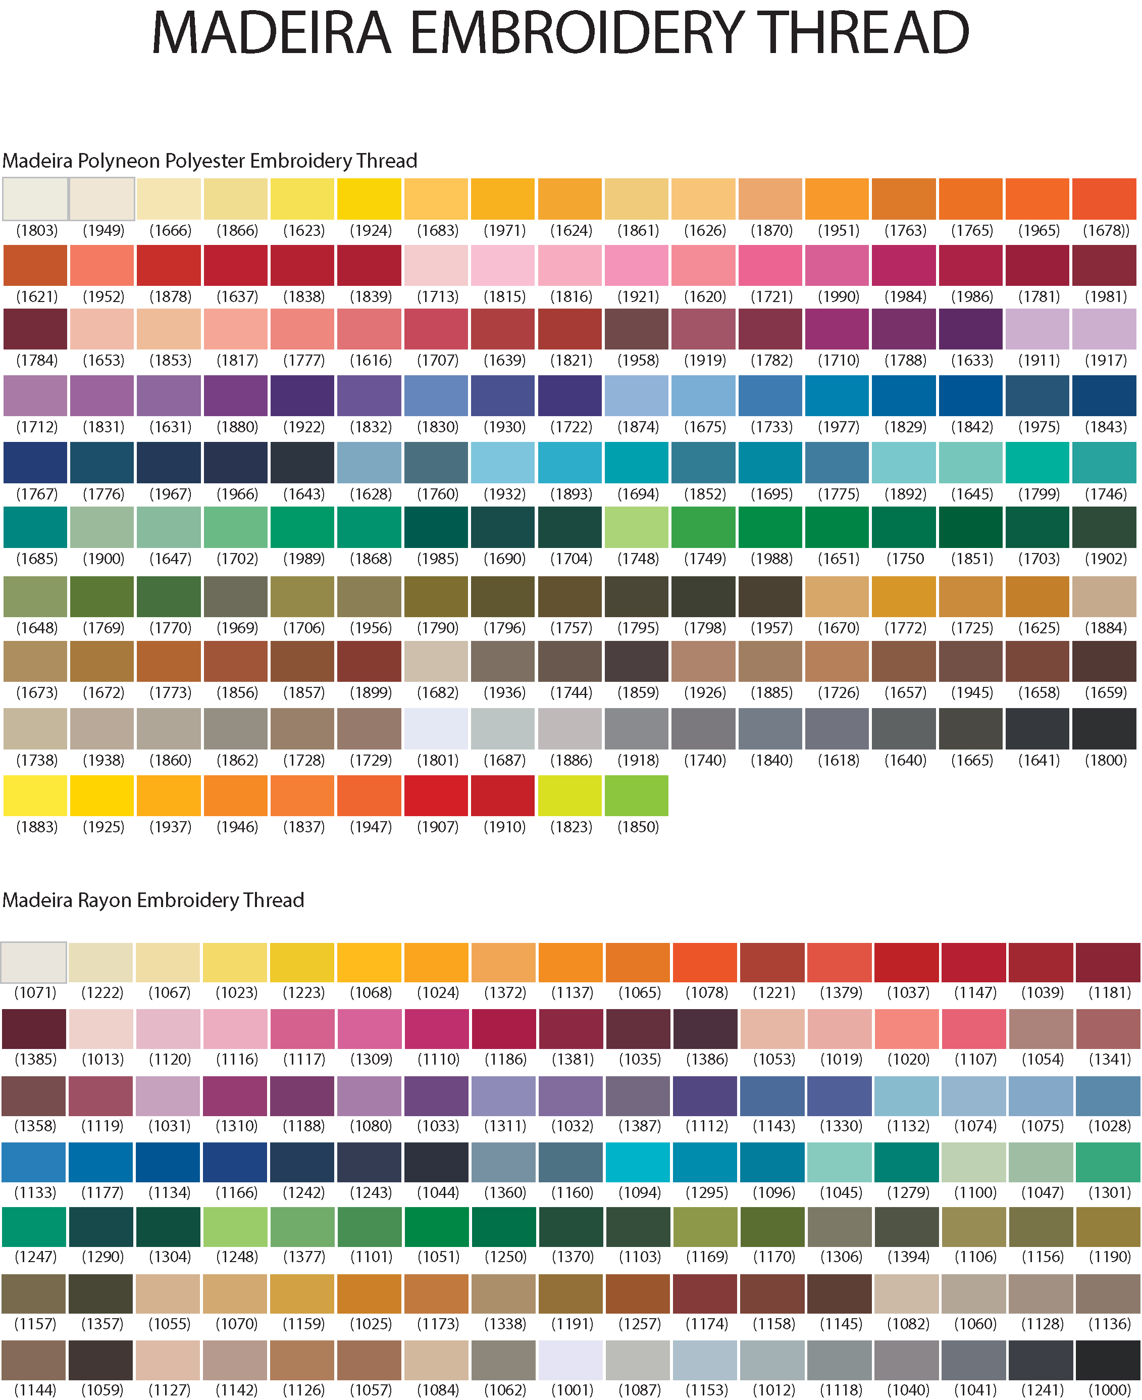
Task: Choose the magenta Rayon swatch 1110
Action: pos(436,1029)
